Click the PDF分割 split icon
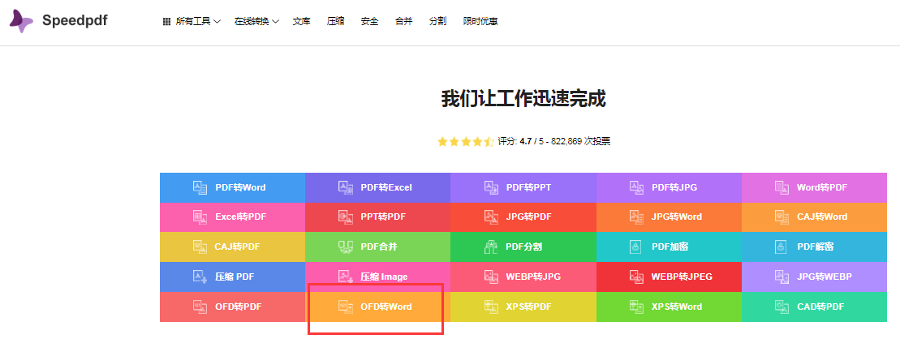 [x=491, y=247]
